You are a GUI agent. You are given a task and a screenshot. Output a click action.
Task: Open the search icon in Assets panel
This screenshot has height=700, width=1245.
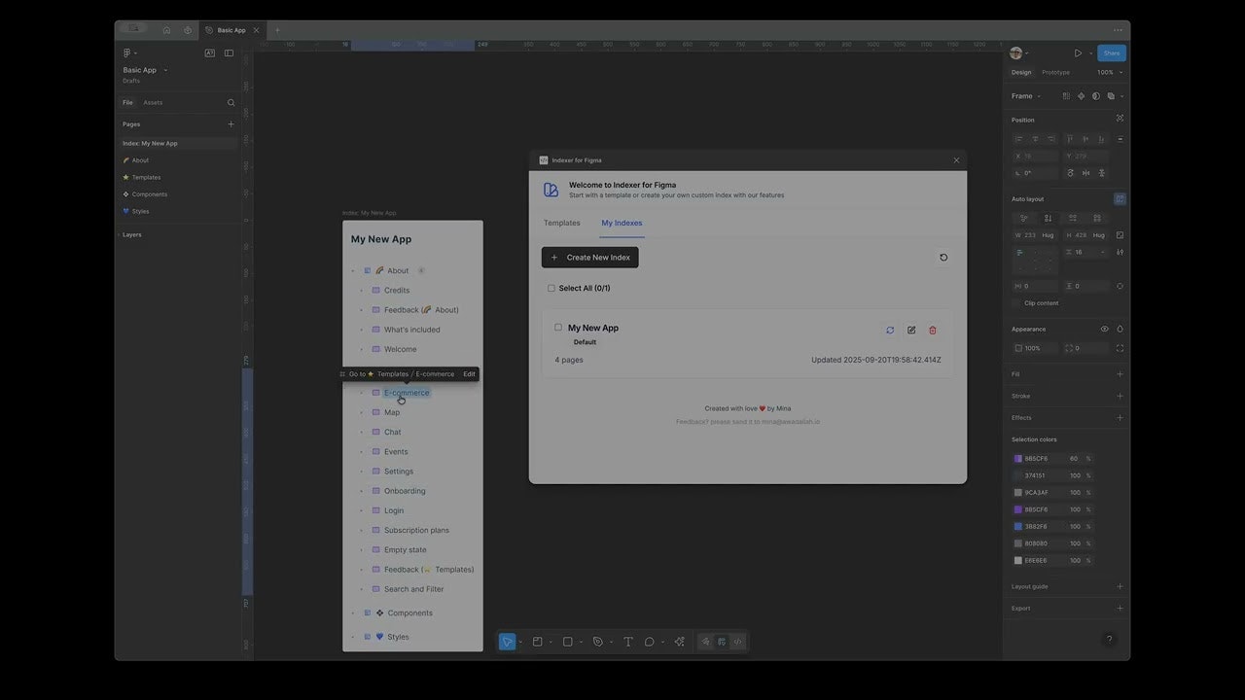(x=231, y=102)
